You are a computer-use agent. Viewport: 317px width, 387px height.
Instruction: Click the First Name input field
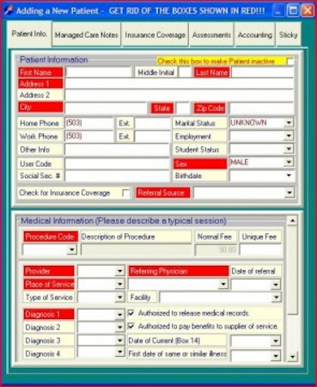[99, 72]
